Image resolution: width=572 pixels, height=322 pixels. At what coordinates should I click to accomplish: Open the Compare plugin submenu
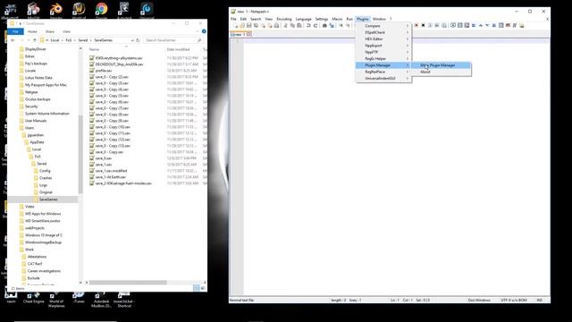point(383,26)
